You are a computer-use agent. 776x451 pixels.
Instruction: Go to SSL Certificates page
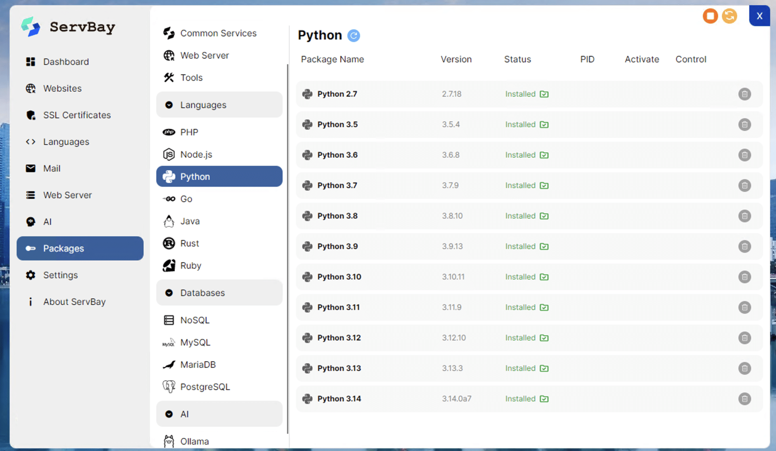77,115
